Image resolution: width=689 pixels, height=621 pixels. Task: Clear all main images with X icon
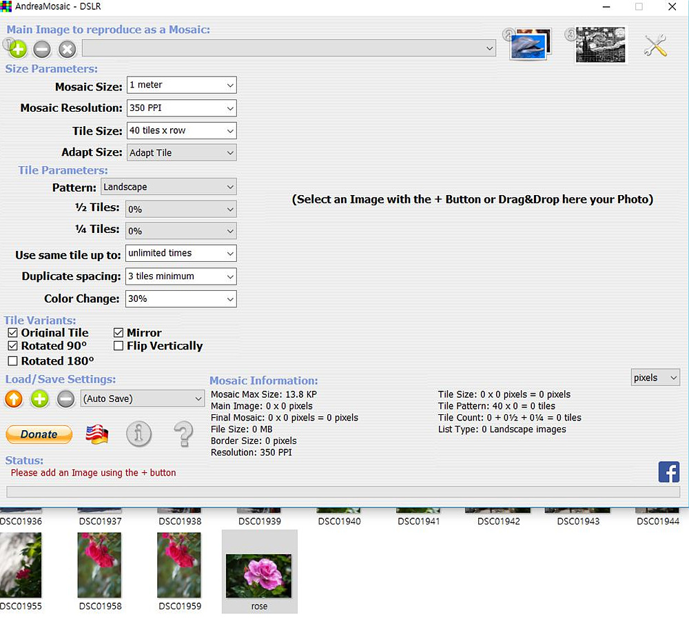(68, 49)
